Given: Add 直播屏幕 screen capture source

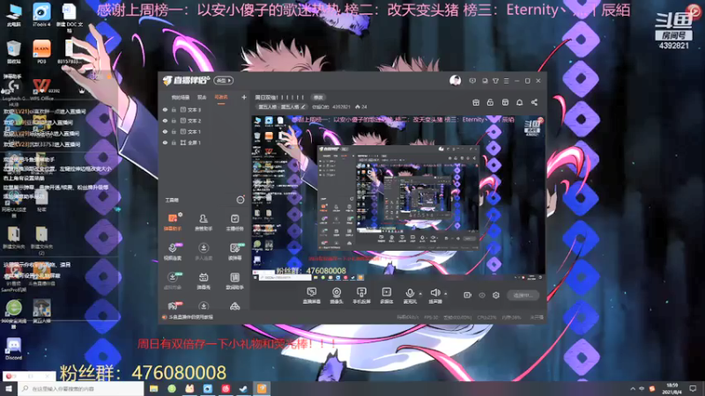Looking at the screenshot, I should [x=312, y=296].
